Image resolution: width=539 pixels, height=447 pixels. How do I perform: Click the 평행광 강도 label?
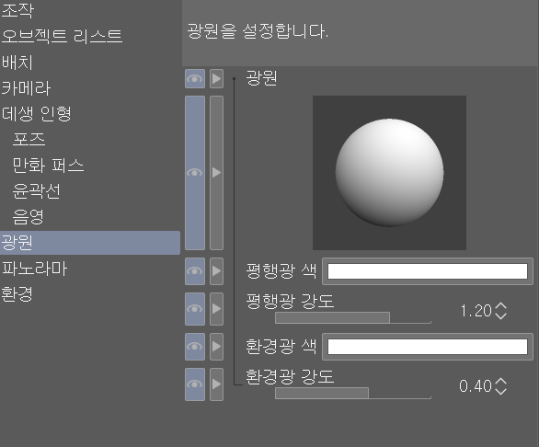click(x=290, y=301)
